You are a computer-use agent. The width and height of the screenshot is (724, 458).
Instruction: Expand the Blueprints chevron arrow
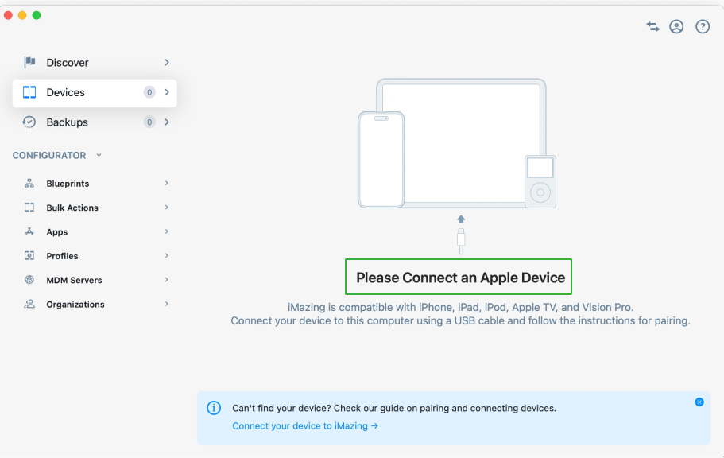(167, 184)
